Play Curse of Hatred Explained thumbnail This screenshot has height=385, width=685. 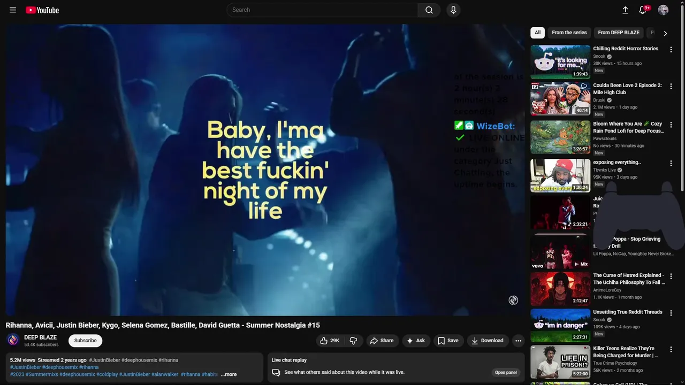[x=560, y=289]
